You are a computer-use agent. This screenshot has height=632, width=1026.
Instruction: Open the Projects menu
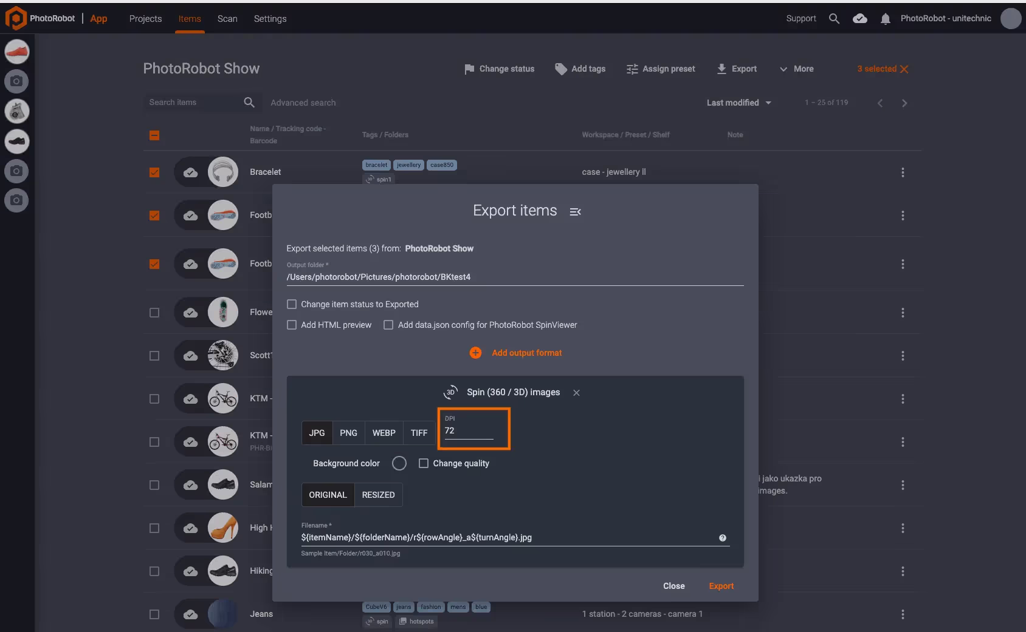pos(145,19)
